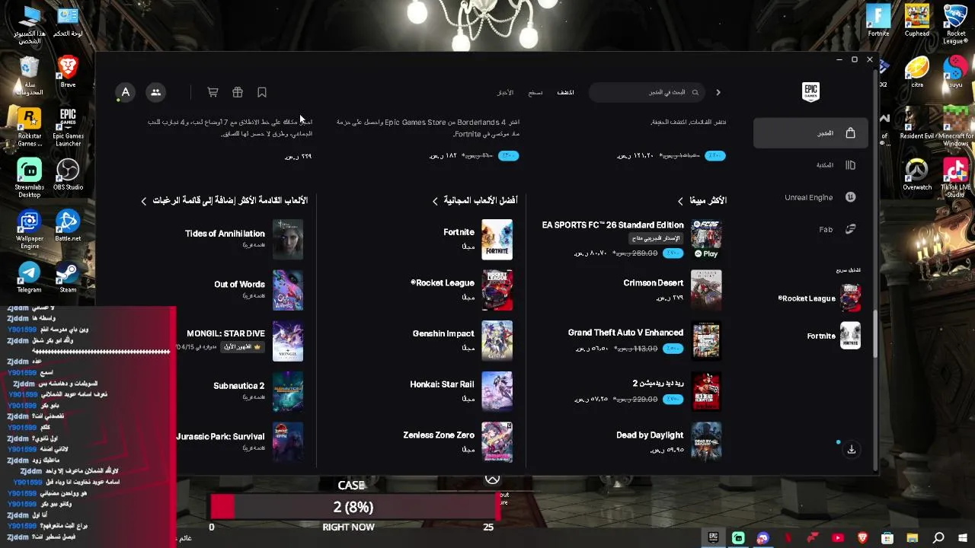Open Out of Words listing
Viewport: 975px width, 548px height.
(258, 290)
